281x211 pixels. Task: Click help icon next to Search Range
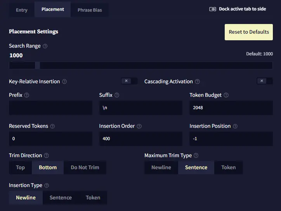(45, 46)
